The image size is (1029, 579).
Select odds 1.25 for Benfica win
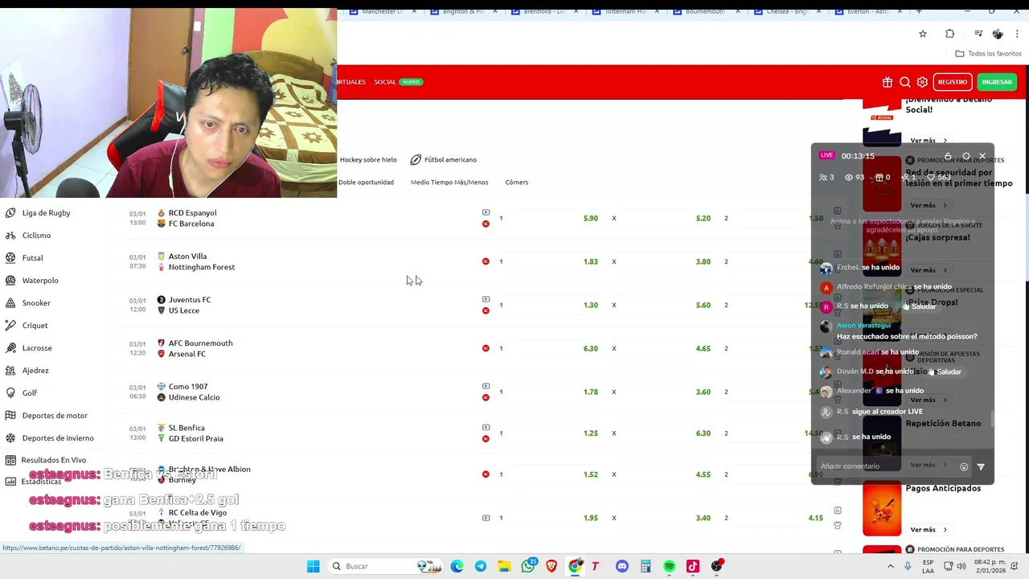(591, 433)
